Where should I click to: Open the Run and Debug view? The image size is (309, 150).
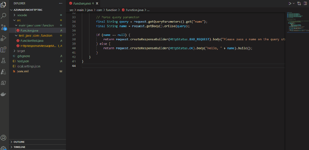coord(4,38)
